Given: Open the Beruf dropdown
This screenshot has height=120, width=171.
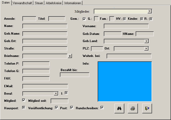Looking at the screenshot, I should point(56,94).
